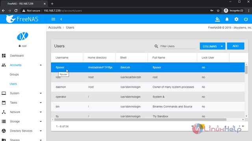252x141 pixels.
Task: Click the search magnifier icon
Action: 156,46
